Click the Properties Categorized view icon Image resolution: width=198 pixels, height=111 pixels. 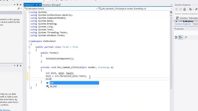[x=176, y=37]
